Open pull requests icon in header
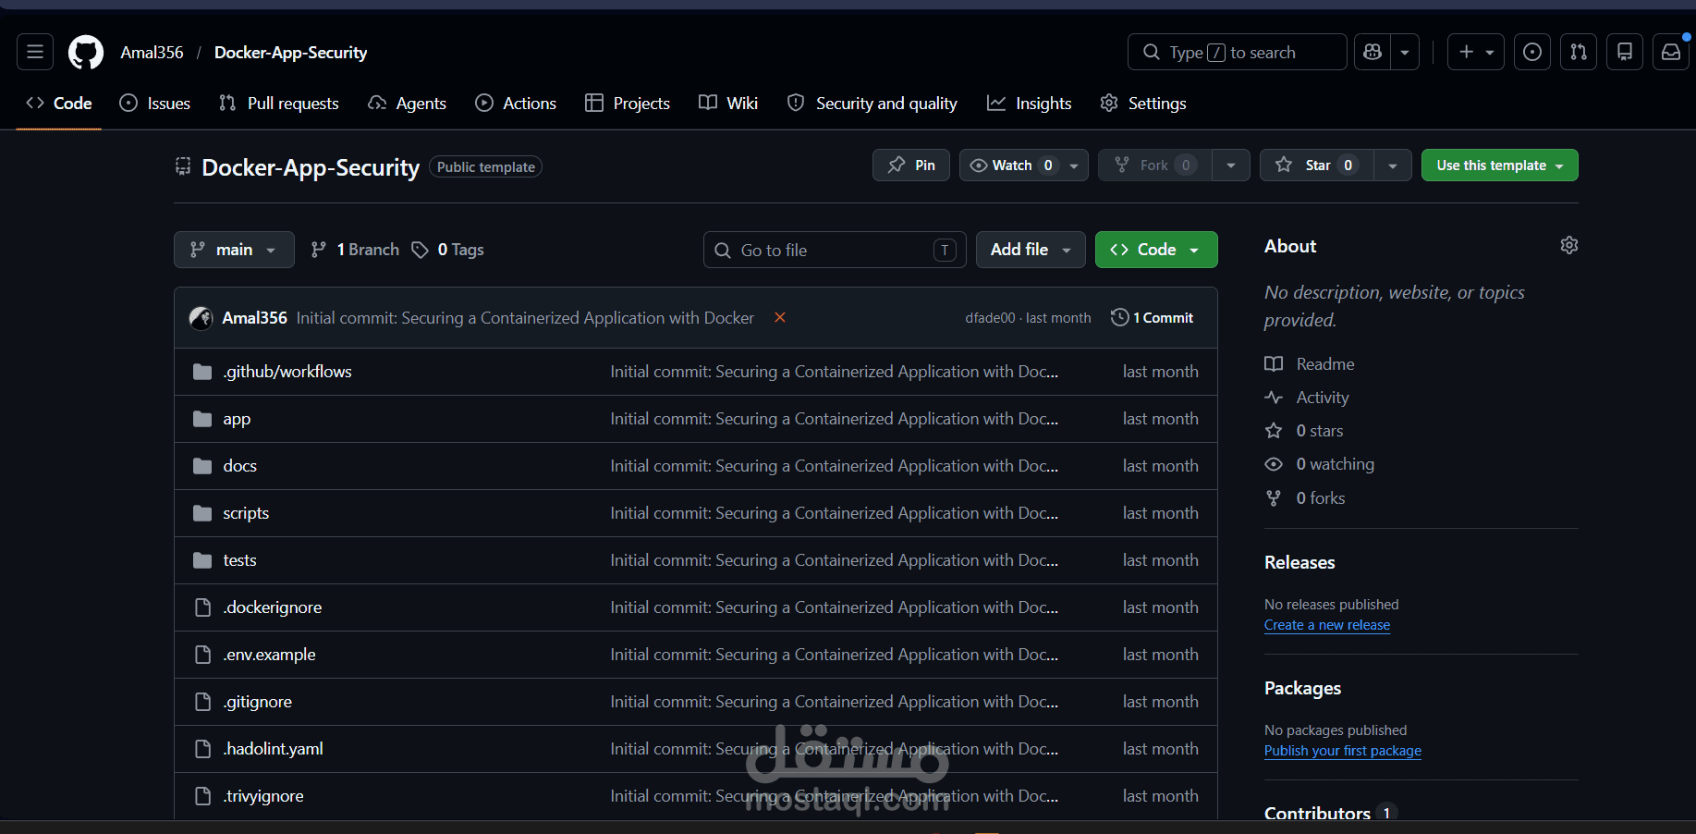1696x834 pixels. point(1579,52)
